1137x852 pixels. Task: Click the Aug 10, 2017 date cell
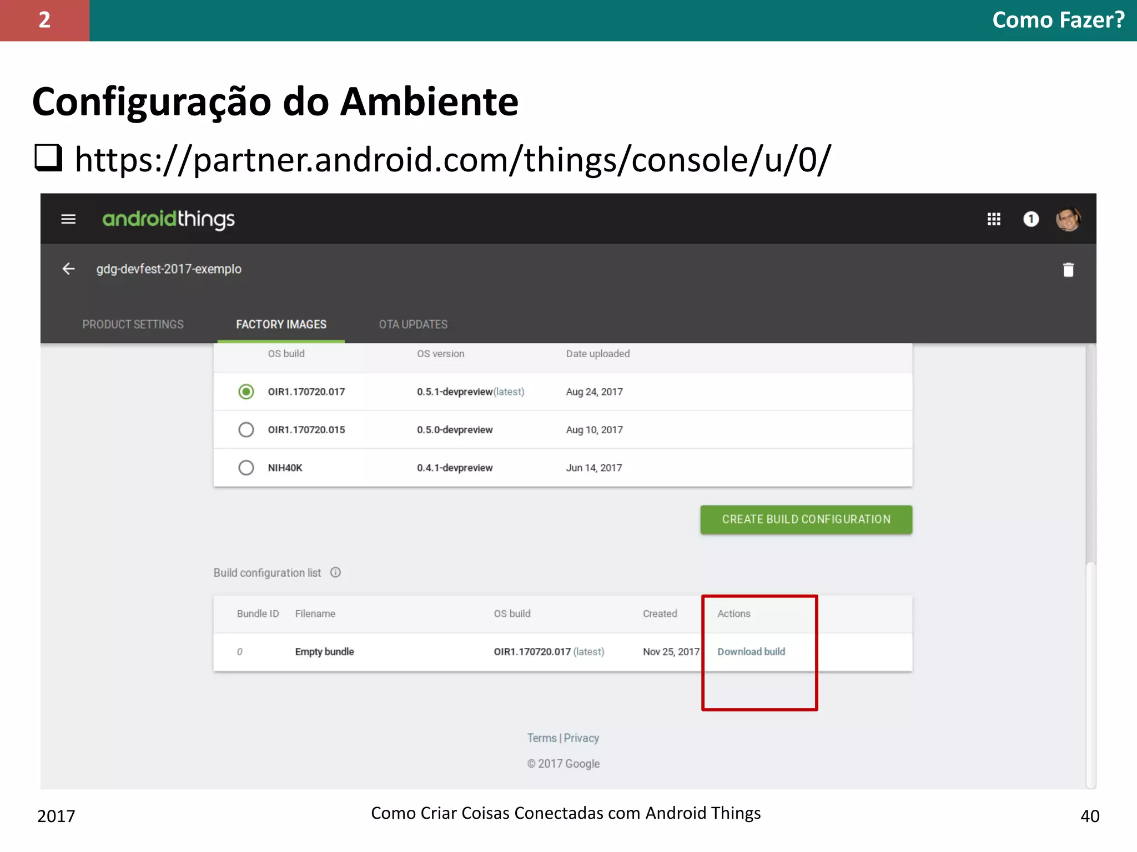(594, 430)
